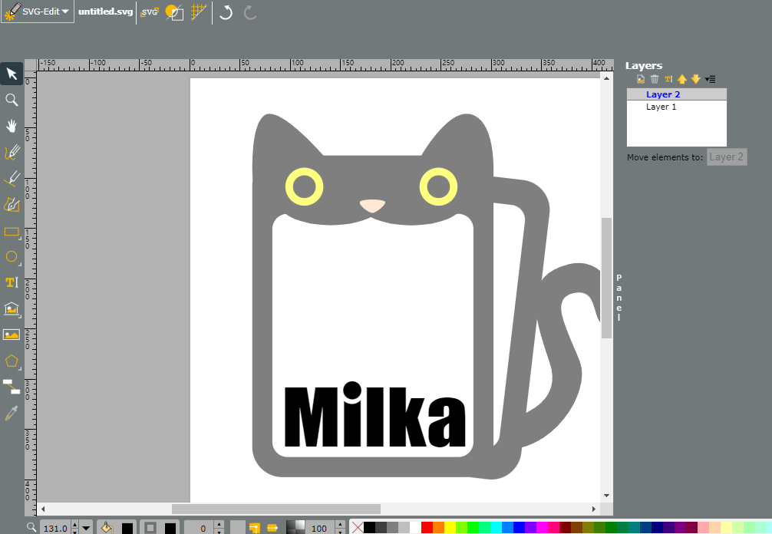Select the Eyedropper tool

pos(12,413)
